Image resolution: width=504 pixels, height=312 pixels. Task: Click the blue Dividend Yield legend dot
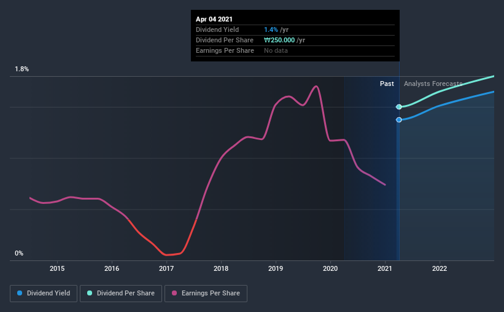(20, 293)
